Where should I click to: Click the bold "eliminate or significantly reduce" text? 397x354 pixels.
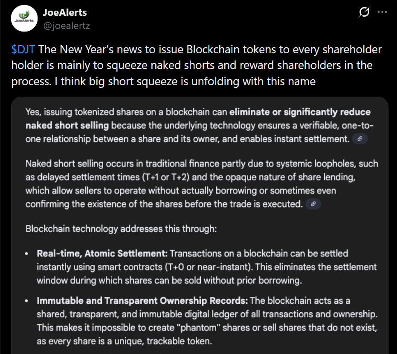pyautogui.click(x=300, y=112)
